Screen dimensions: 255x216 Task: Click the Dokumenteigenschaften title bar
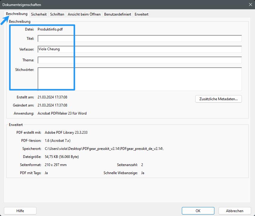pos(119,4)
